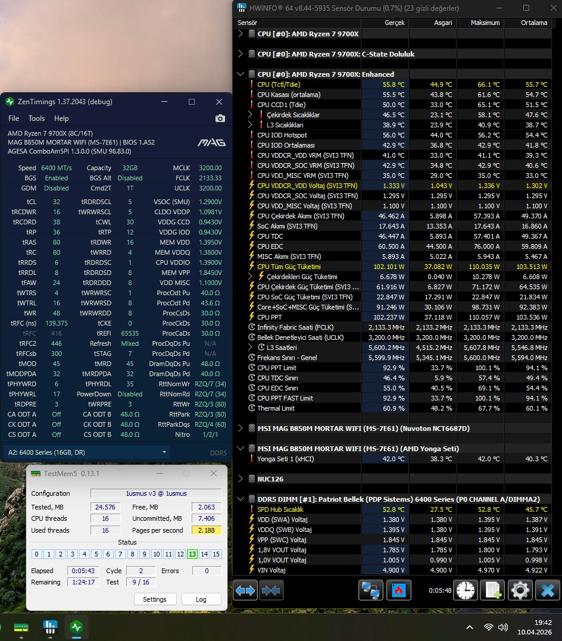Click TestMem5 taskbar icon
Screen dimensions: 562x641
click(x=21, y=627)
